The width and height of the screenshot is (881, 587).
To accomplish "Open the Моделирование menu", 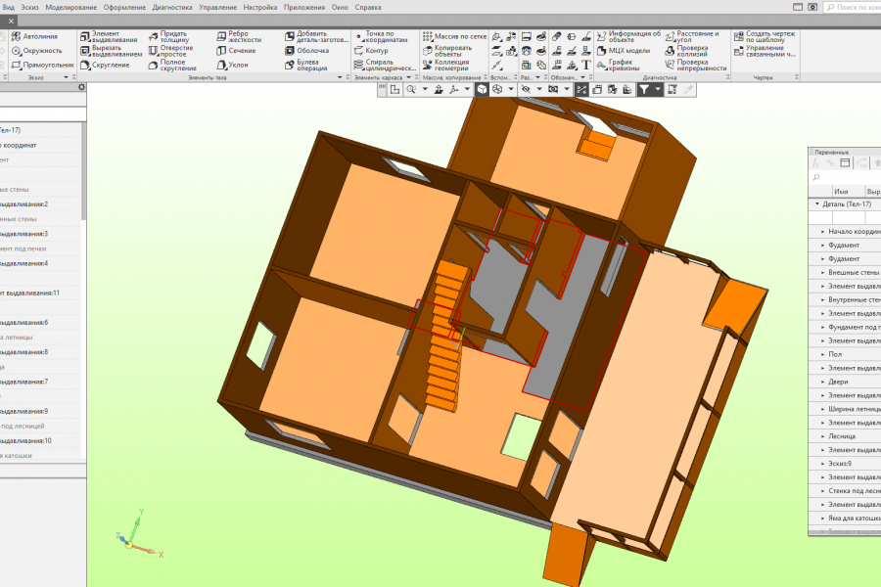I will click(x=70, y=7).
